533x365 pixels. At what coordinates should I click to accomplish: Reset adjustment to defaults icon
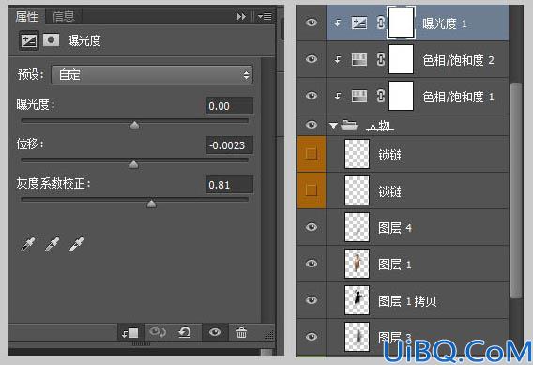(x=185, y=332)
